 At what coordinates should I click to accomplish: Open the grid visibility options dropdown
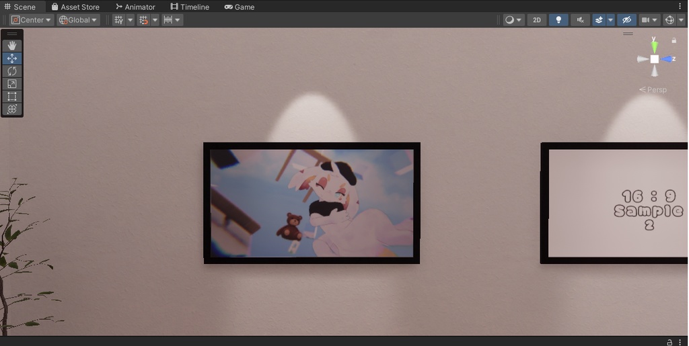[130, 19]
